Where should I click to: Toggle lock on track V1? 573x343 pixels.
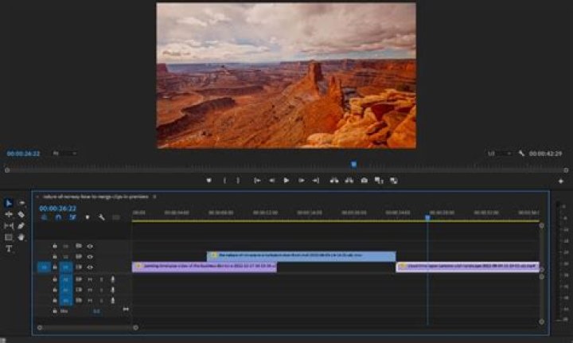tap(54, 267)
